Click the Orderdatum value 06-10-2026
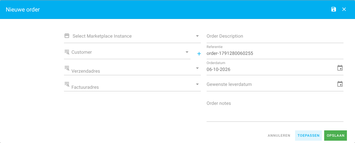The width and height of the screenshot is (355, 143). tap(218, 69)
